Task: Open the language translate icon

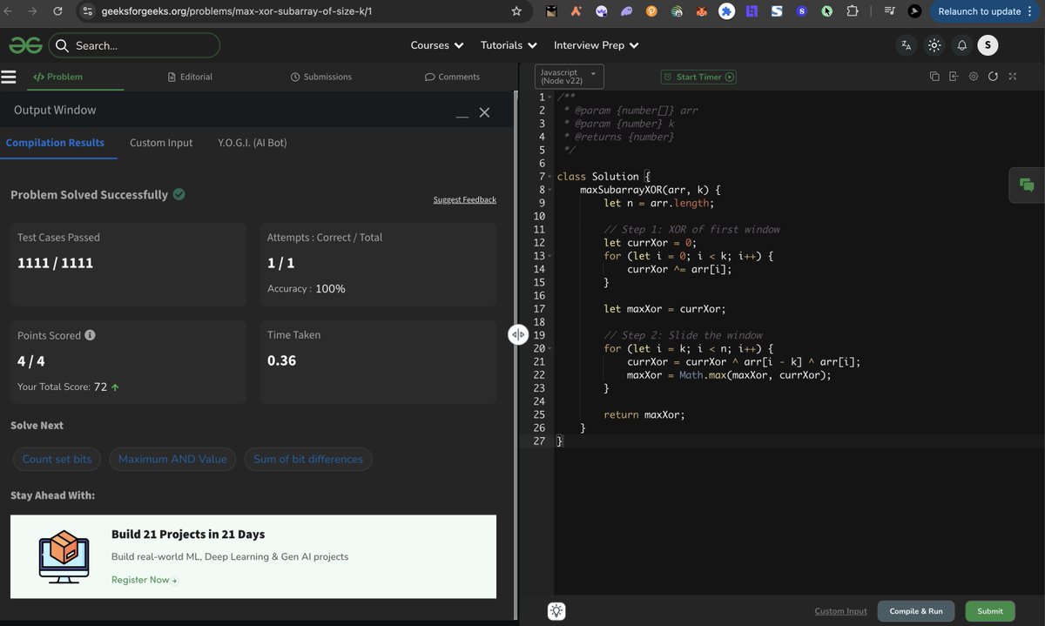Action: (907, 45)
